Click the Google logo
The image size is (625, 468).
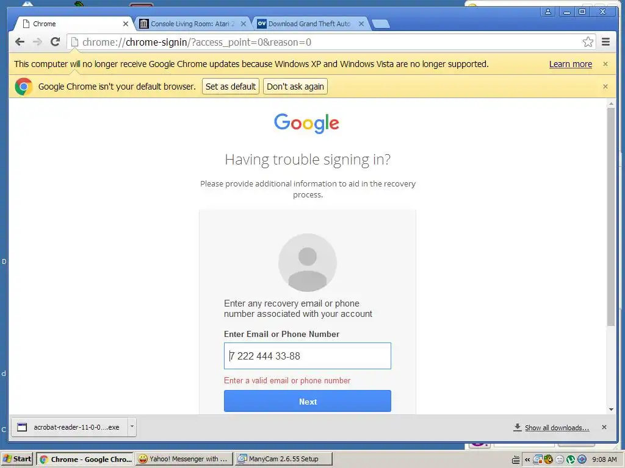coord(306,123)
